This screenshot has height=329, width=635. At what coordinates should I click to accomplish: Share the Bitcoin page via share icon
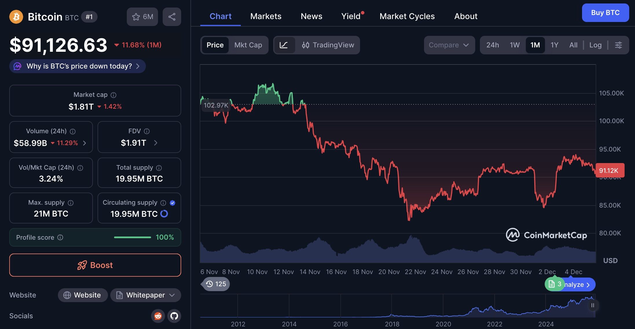click(x=172, y=16)
